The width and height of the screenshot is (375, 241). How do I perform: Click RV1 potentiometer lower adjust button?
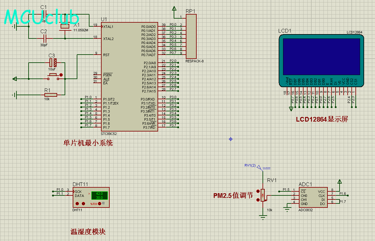258,200
